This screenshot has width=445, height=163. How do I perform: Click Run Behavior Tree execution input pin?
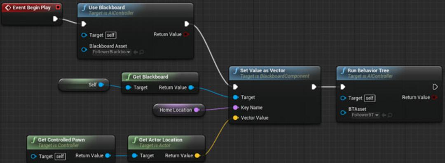coord(343,87)
